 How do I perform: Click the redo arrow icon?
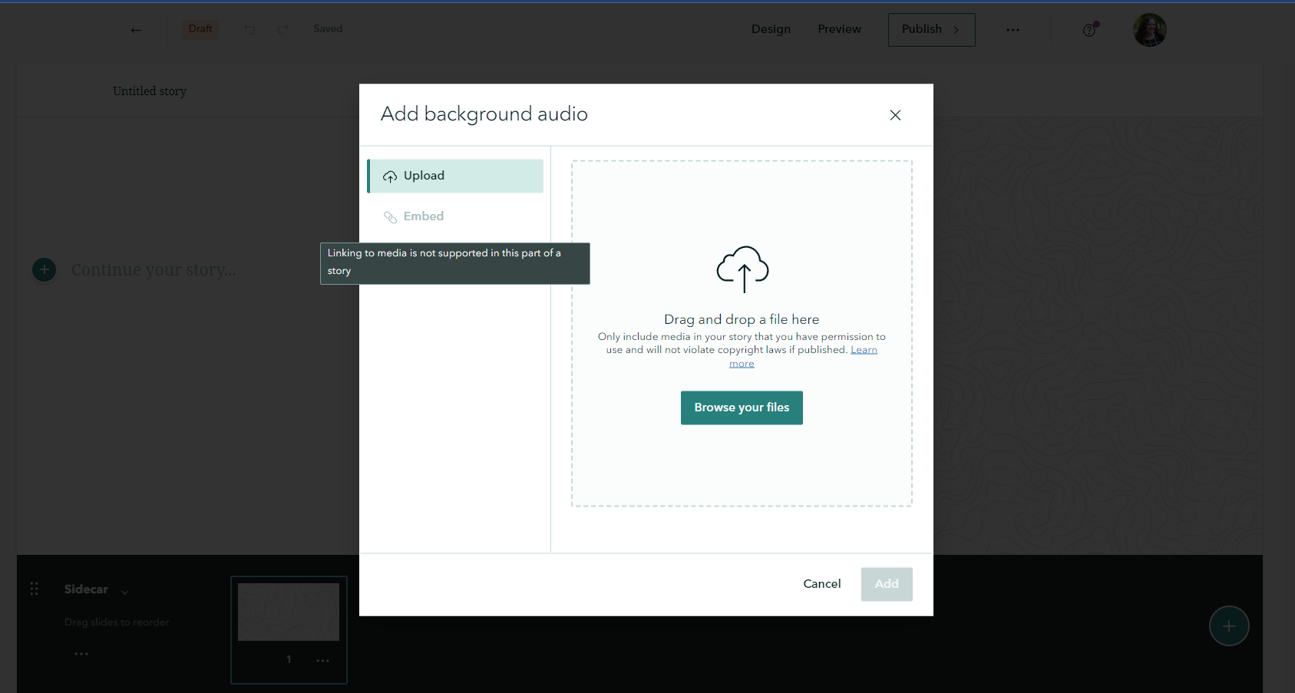(283, 29)
